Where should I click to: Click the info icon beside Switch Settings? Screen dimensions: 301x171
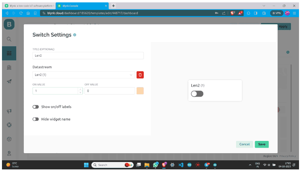[x=74, y=35]
